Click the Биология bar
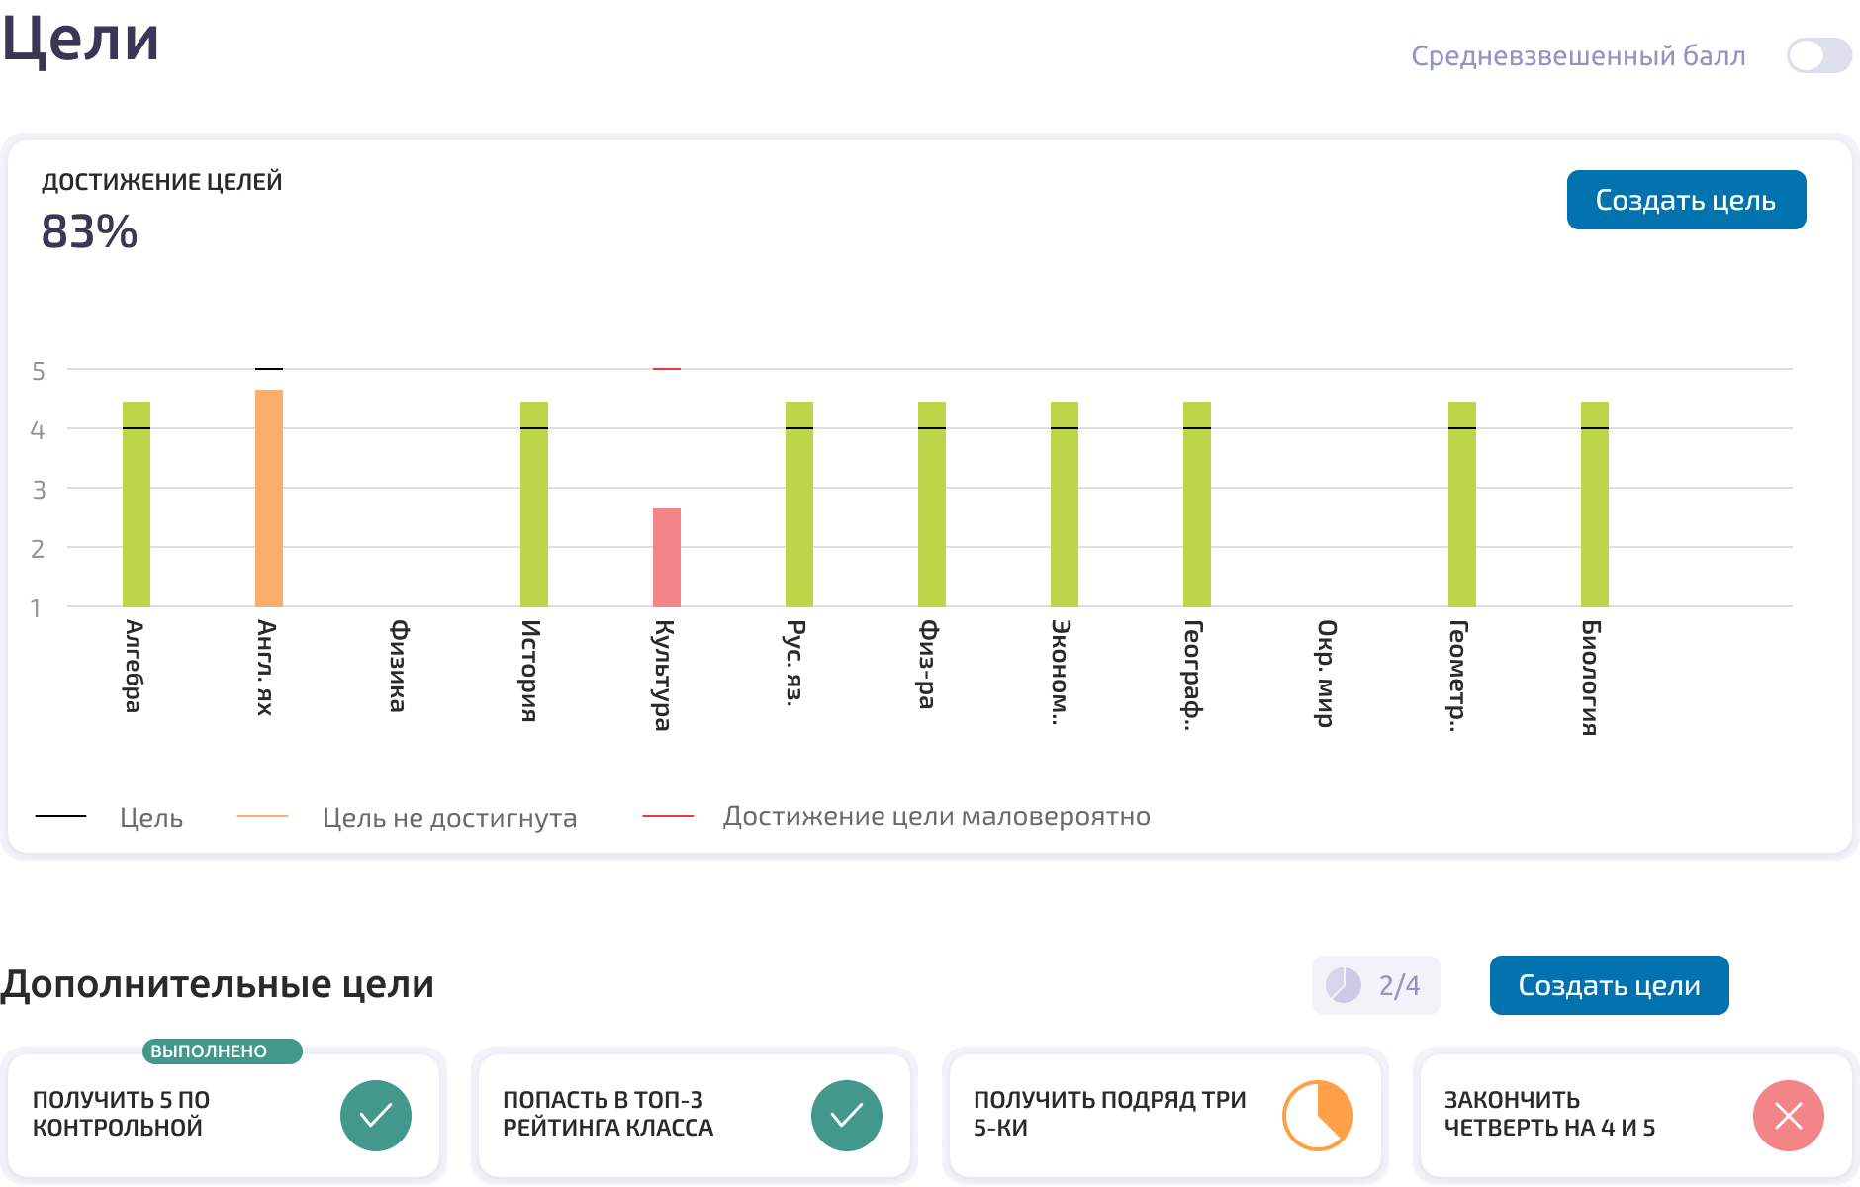The height and width of the screenshot is (1187, 1860). [x=1595, y=503]
